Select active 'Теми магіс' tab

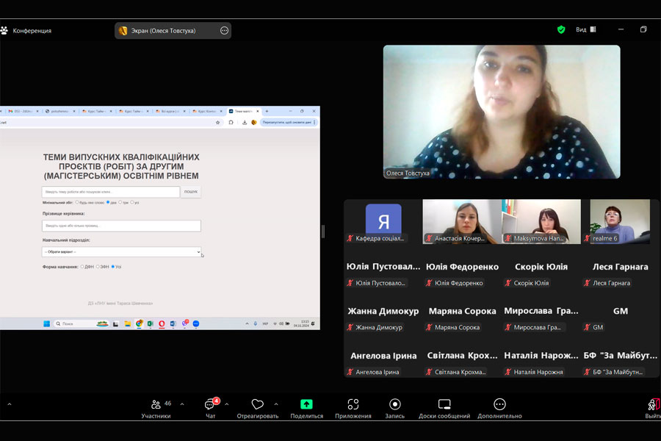(244, 112)
